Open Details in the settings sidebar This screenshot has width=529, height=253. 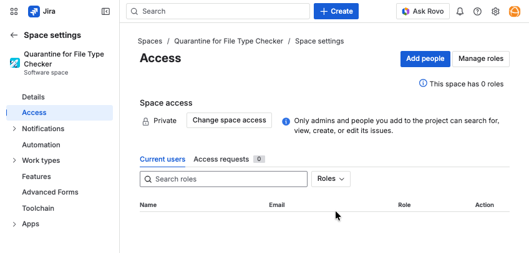[x=33, y=97]
